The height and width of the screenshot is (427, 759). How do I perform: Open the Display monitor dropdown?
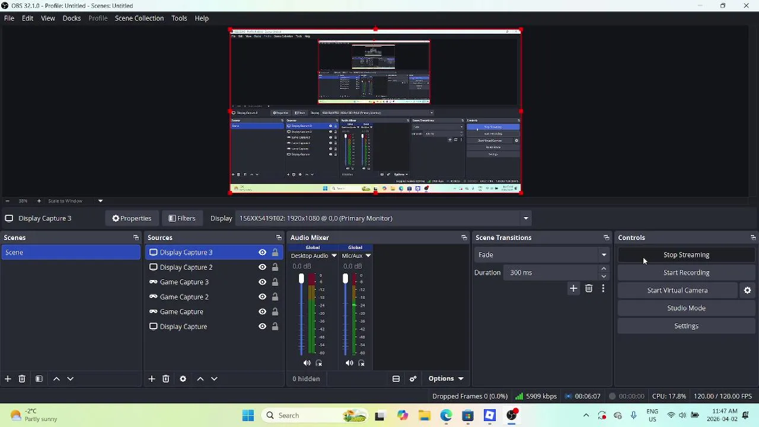(x=384, y=218)
